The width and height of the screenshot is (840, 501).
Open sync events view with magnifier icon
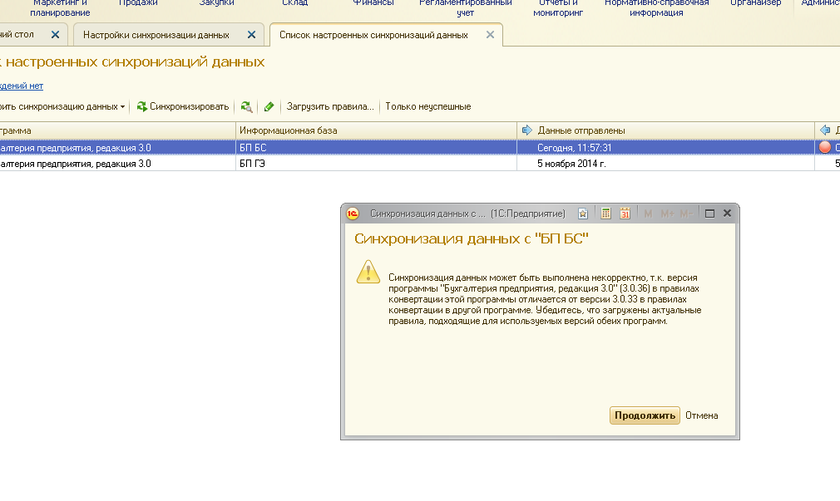[x=246, y=106]
